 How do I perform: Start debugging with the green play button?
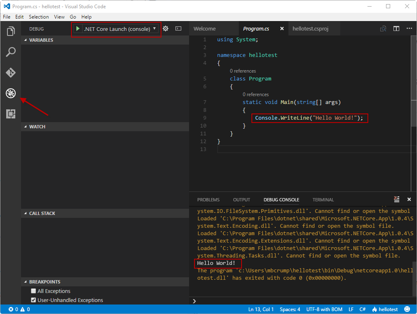click(x=79, y=28)
